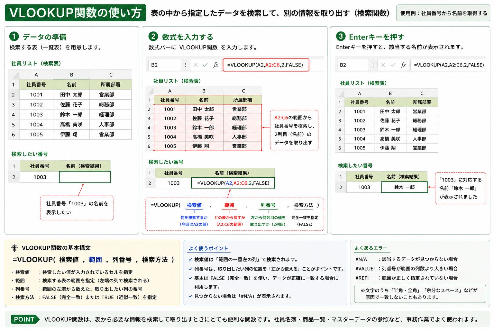Click the 数式を入力する step heading
The height and width of the screenshot is (329, 494).
[188, 37]
